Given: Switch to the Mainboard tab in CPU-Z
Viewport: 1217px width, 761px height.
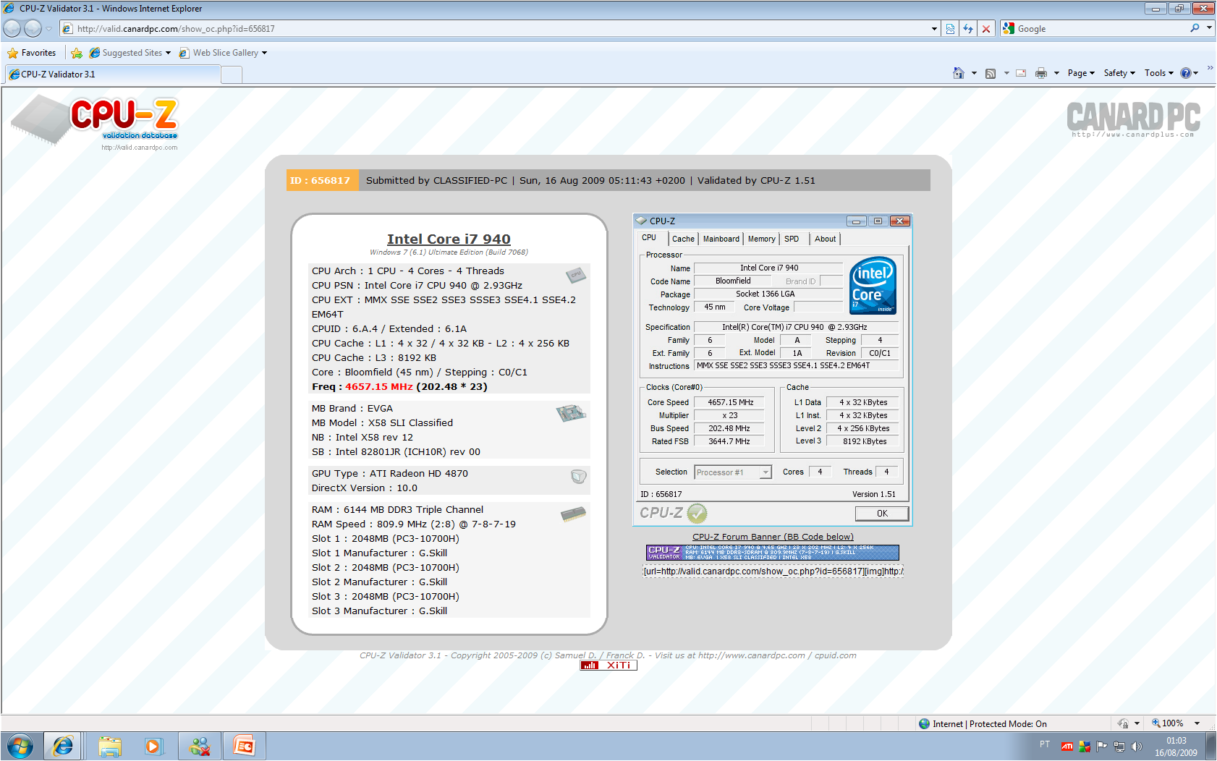Looking at the screenshot, I should tap(721, 239).
